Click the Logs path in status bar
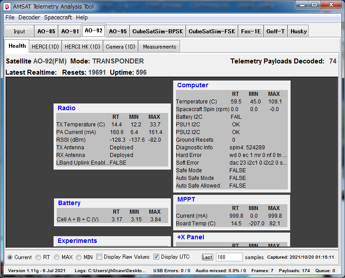This screenshot has height=278, width=345. tap(110, 270)
